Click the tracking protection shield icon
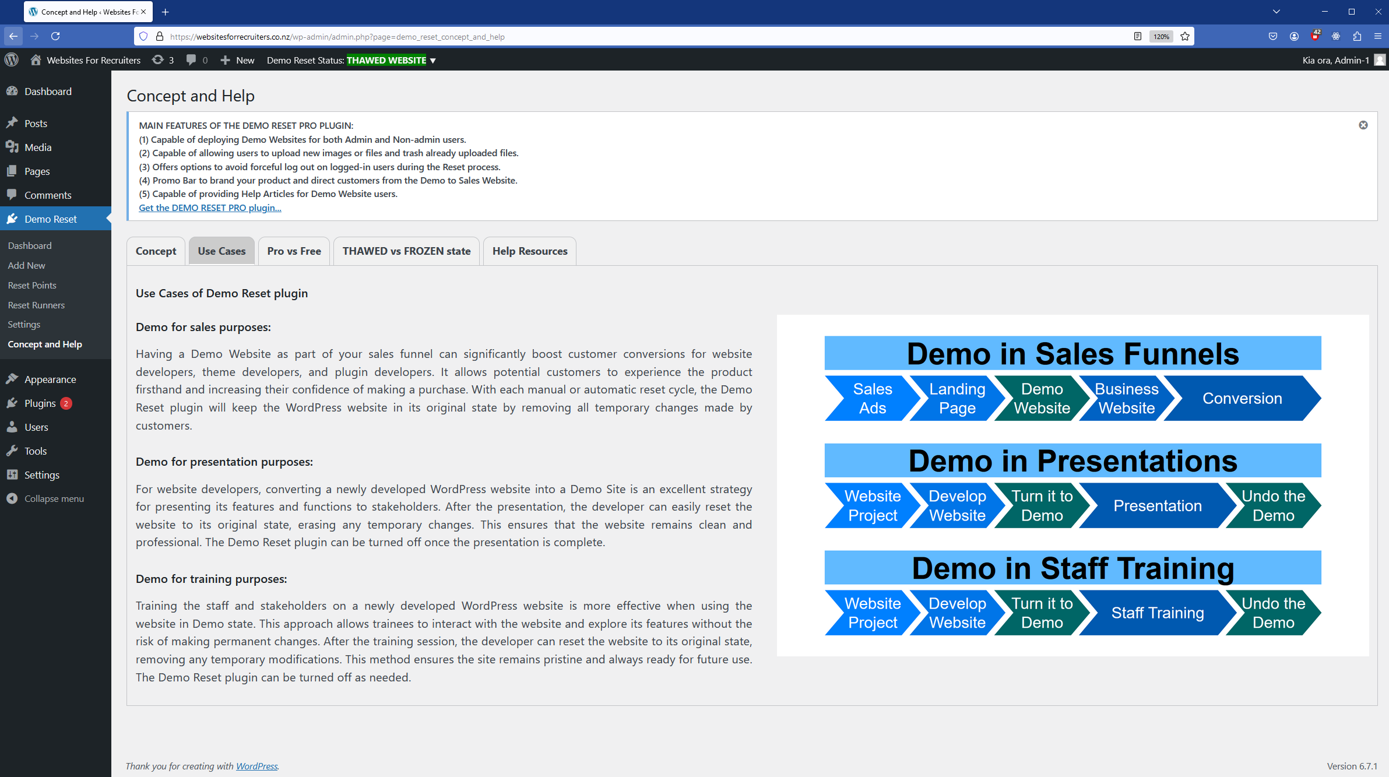 click(x=143, y=36)
